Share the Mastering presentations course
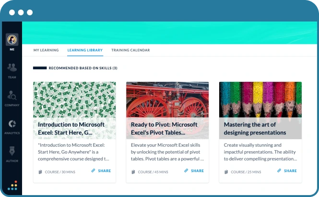Image resolution: width=319 pixels, height=197 pixels. click(290, 171)
